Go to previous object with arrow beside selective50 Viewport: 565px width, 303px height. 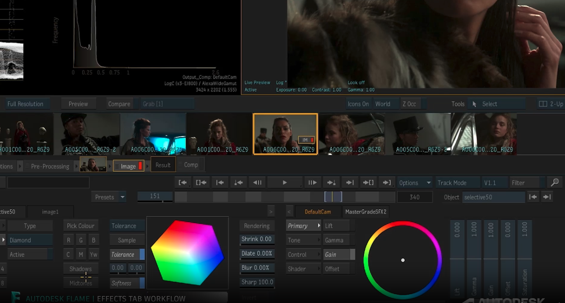tap(533, 197)
